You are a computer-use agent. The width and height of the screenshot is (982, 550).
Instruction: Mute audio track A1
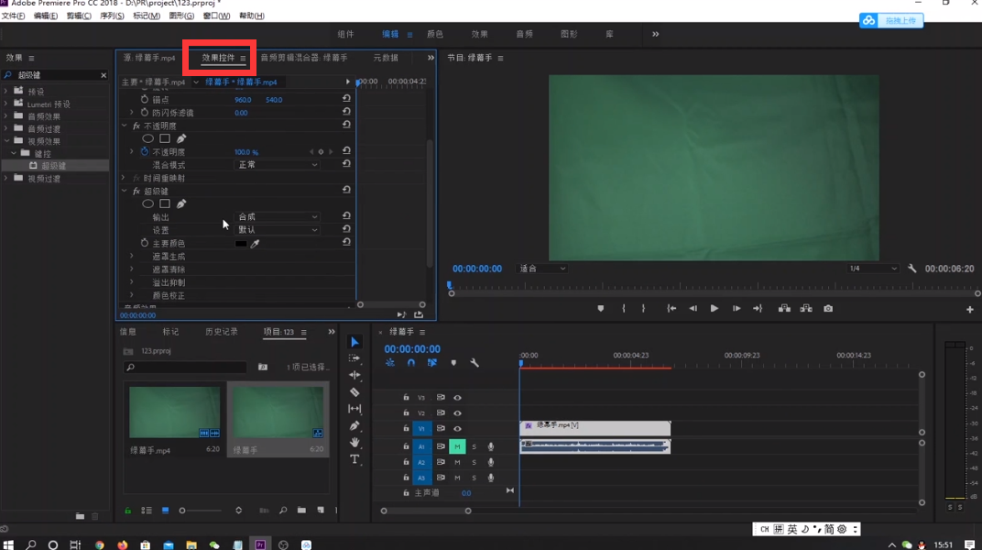(457, 446)
